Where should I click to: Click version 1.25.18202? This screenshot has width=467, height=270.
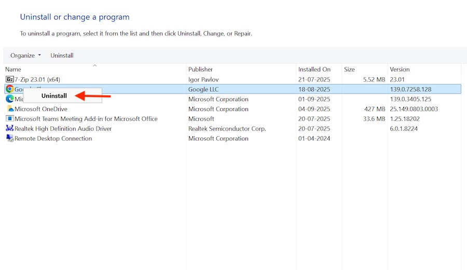[x=405, y=119]
